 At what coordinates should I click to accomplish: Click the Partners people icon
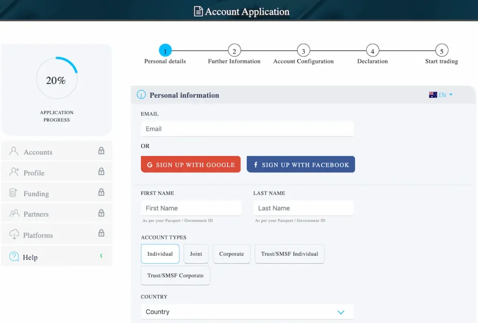pos(14,214)
